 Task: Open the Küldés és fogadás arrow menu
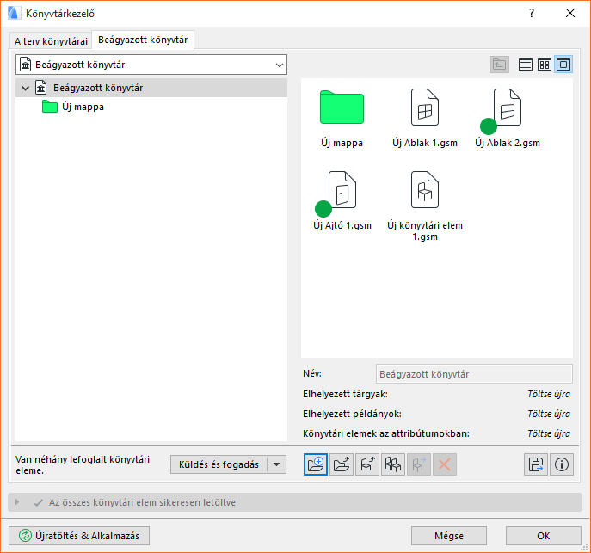pyautogui.click(x=277, y=464)
